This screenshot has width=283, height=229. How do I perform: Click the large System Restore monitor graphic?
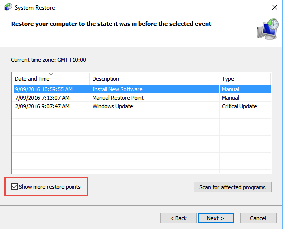click(x=268, y=29)
